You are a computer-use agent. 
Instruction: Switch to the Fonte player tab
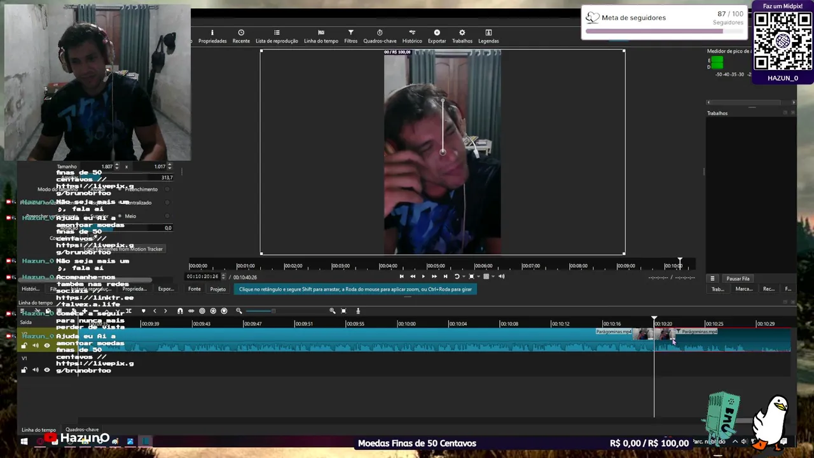coord(195,289)
